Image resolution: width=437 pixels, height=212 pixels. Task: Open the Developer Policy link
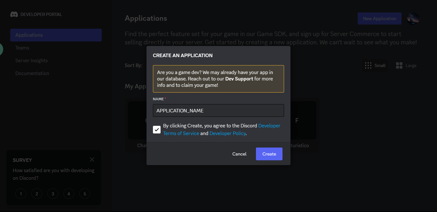pos(228,133)
